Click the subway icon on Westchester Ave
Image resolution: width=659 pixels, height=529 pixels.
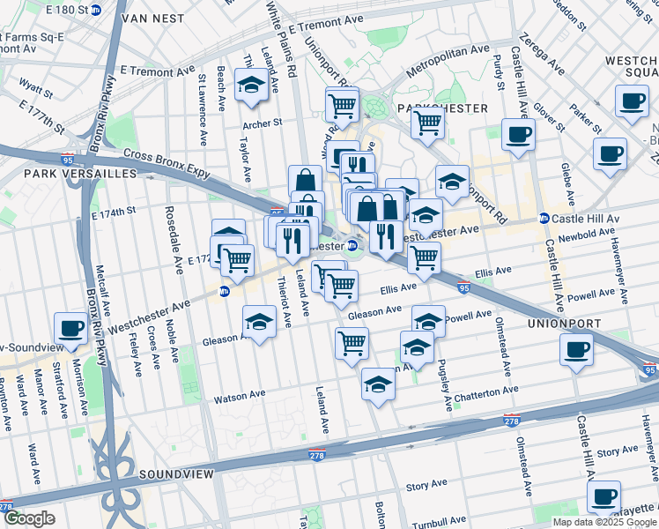pos(225,293)
